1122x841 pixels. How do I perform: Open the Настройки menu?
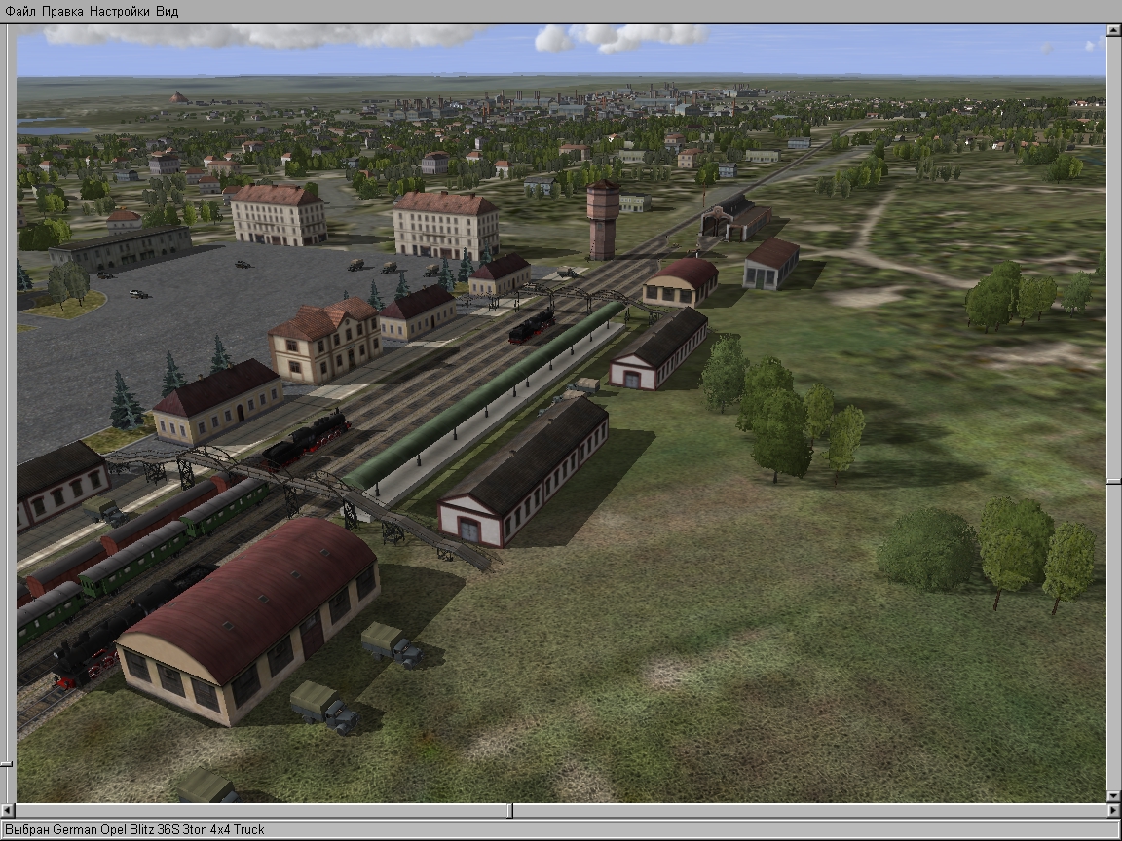[x=120, y=11]
